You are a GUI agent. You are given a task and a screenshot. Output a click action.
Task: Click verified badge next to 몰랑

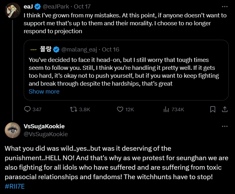tap(56, 49)
